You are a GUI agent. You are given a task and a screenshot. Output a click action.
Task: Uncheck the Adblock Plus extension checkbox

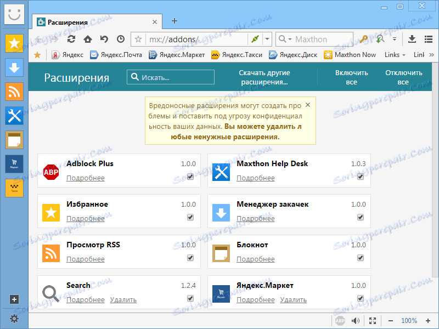[190, 177]
